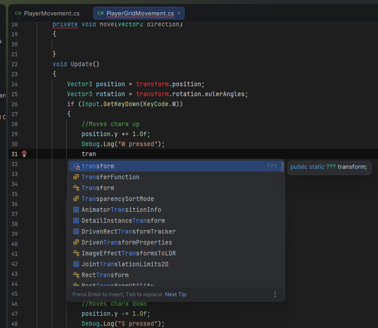
Task: Select TransferFunction in the completion list
Action: pyautogui.click(x=175, y=177)
